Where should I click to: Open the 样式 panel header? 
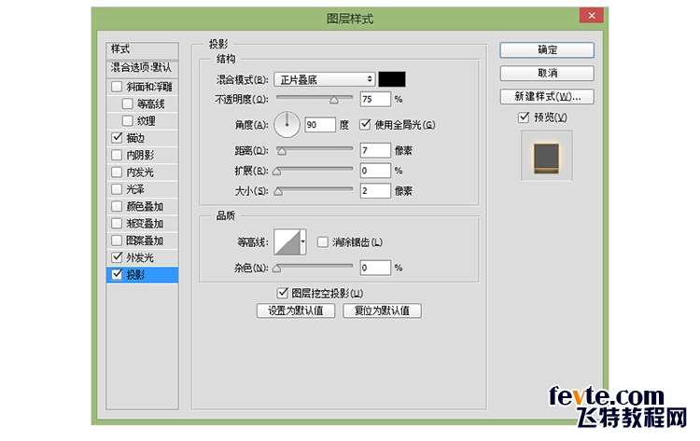pos(143,49)
